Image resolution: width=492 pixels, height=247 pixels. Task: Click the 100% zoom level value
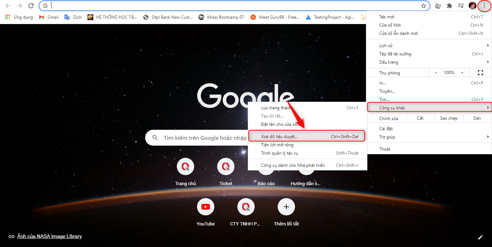[449, 73]
